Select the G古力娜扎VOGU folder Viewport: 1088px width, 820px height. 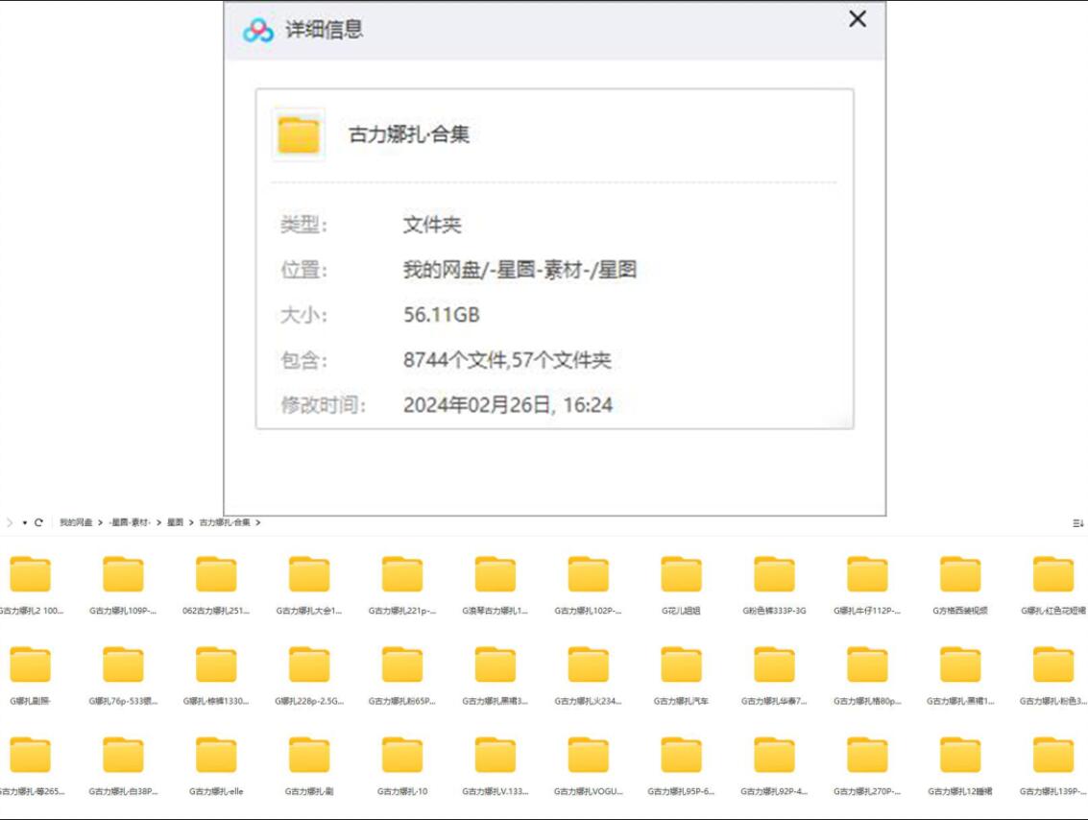[x=588, y=766]
